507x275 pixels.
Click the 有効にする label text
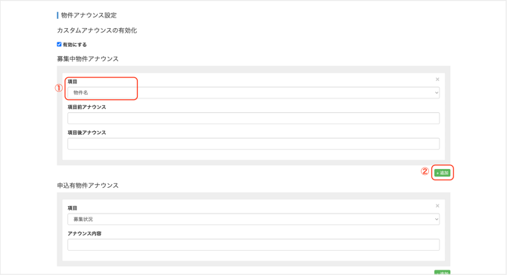click(75, 45)
